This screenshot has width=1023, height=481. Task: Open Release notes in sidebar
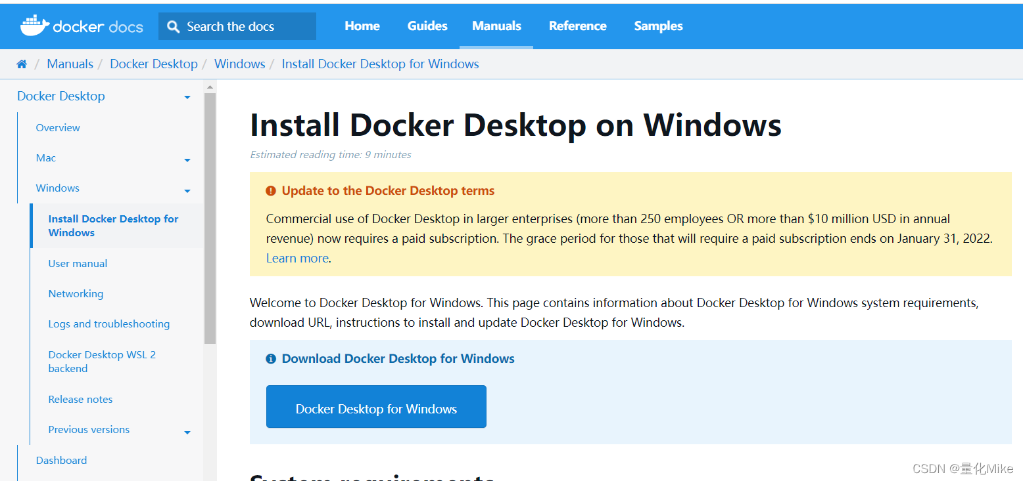pos(80,399)
